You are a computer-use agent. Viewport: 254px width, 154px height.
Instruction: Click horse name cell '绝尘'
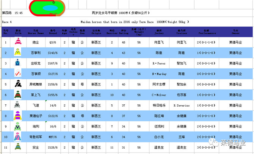pyautogui.click(x=36, y=42)
